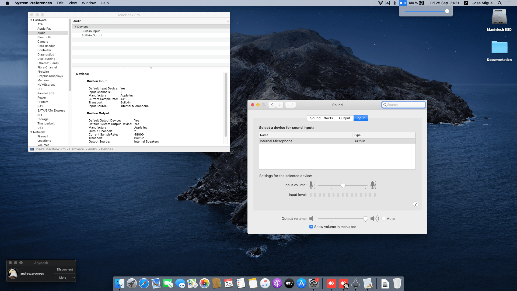Screen dimensions: 517x291
Task: Switch to the Sound Effects tab
Action: coord(321,118)
